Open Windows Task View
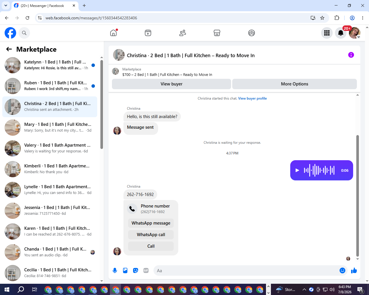This screenshot has height=295, width=369. (x=35, y=289)
